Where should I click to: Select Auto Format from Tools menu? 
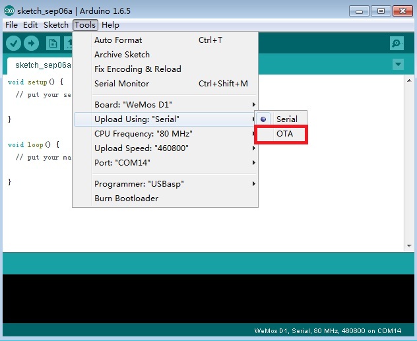pyautogui.click(x=118, y=40)
